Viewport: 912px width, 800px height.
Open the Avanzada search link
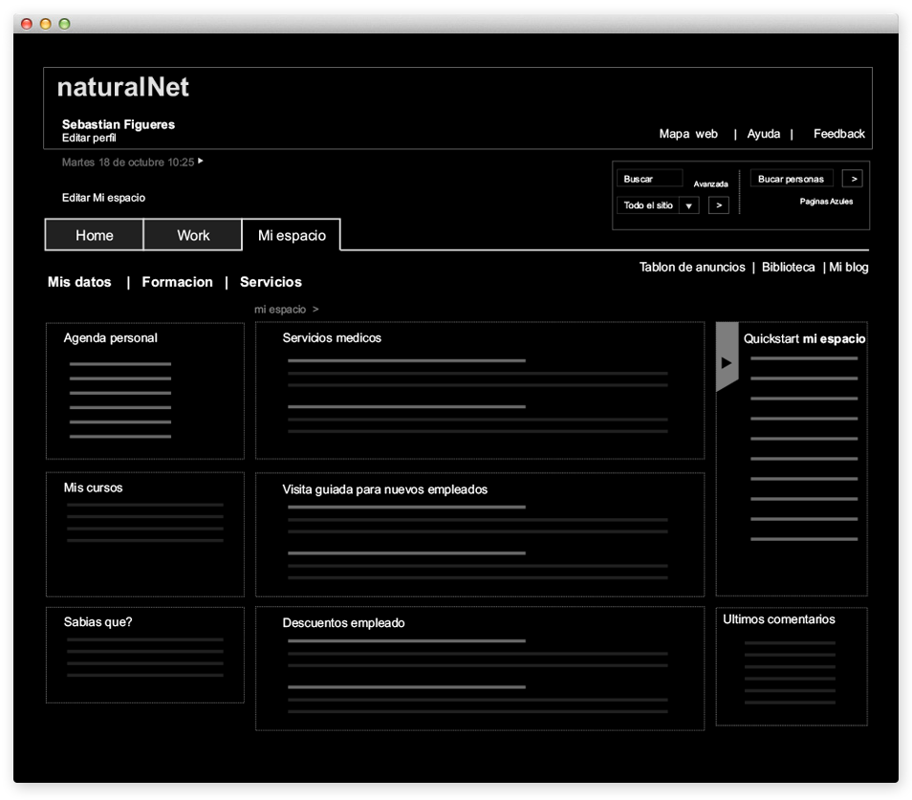pos(710,184)
